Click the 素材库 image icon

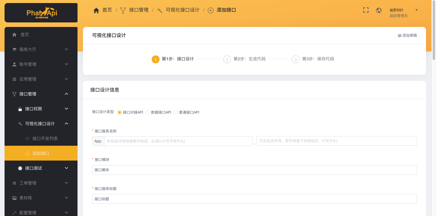(14, 198)
